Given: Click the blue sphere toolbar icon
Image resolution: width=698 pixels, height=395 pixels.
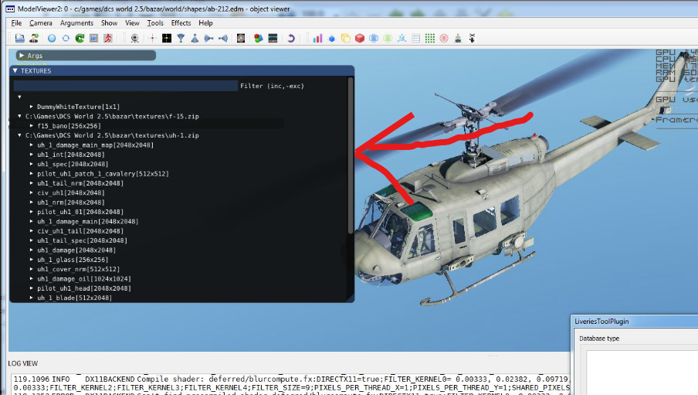Looking at the screenshot, I should tap(52, 39).
